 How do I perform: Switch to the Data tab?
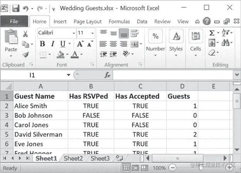coord(142,22)
